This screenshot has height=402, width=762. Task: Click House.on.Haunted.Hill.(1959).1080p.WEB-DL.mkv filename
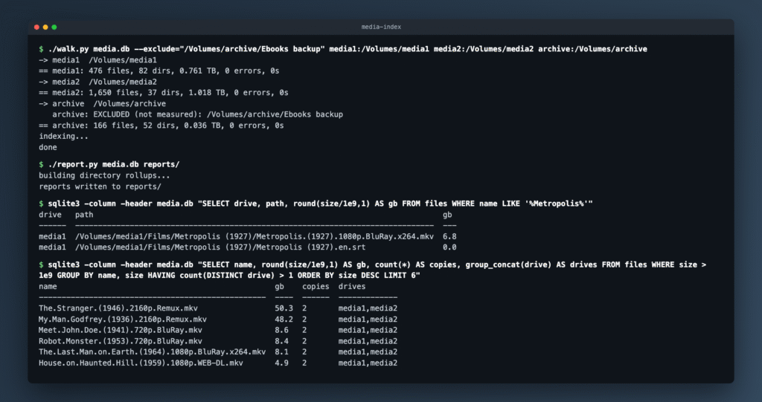[x=141, y=363]
